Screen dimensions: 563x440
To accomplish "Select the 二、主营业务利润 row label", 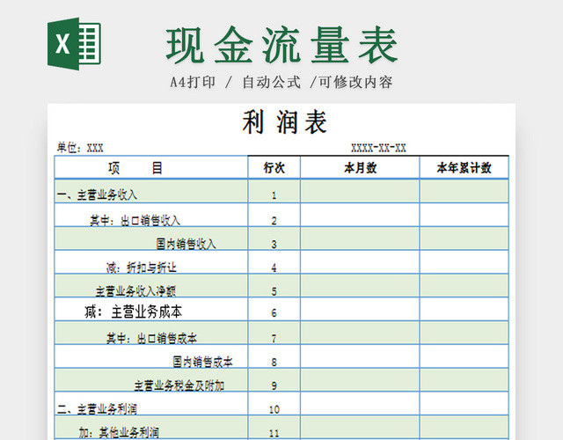I will (x=97, y=409).
